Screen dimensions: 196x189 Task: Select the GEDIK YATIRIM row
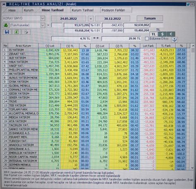pos(96,94)
